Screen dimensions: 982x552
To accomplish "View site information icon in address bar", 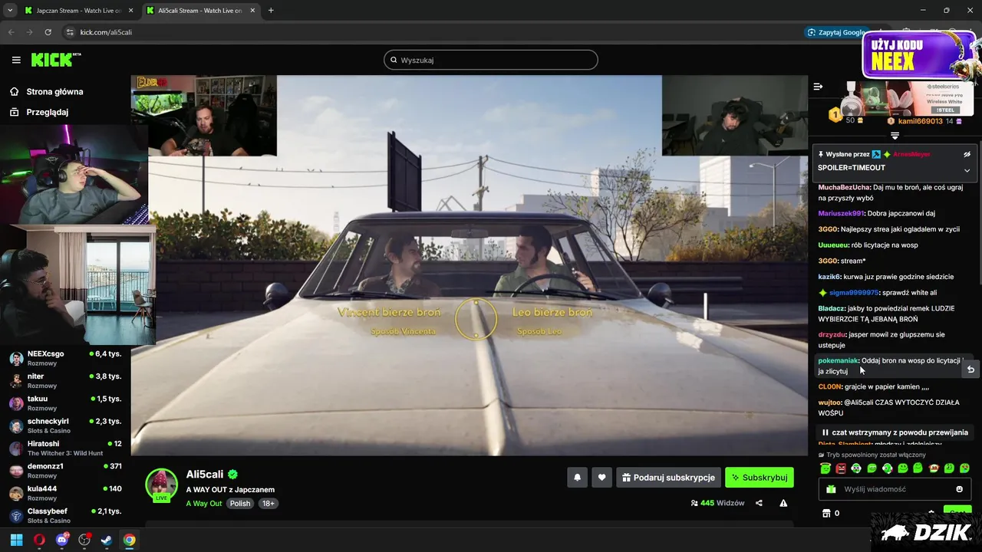I will coord(70,32).
